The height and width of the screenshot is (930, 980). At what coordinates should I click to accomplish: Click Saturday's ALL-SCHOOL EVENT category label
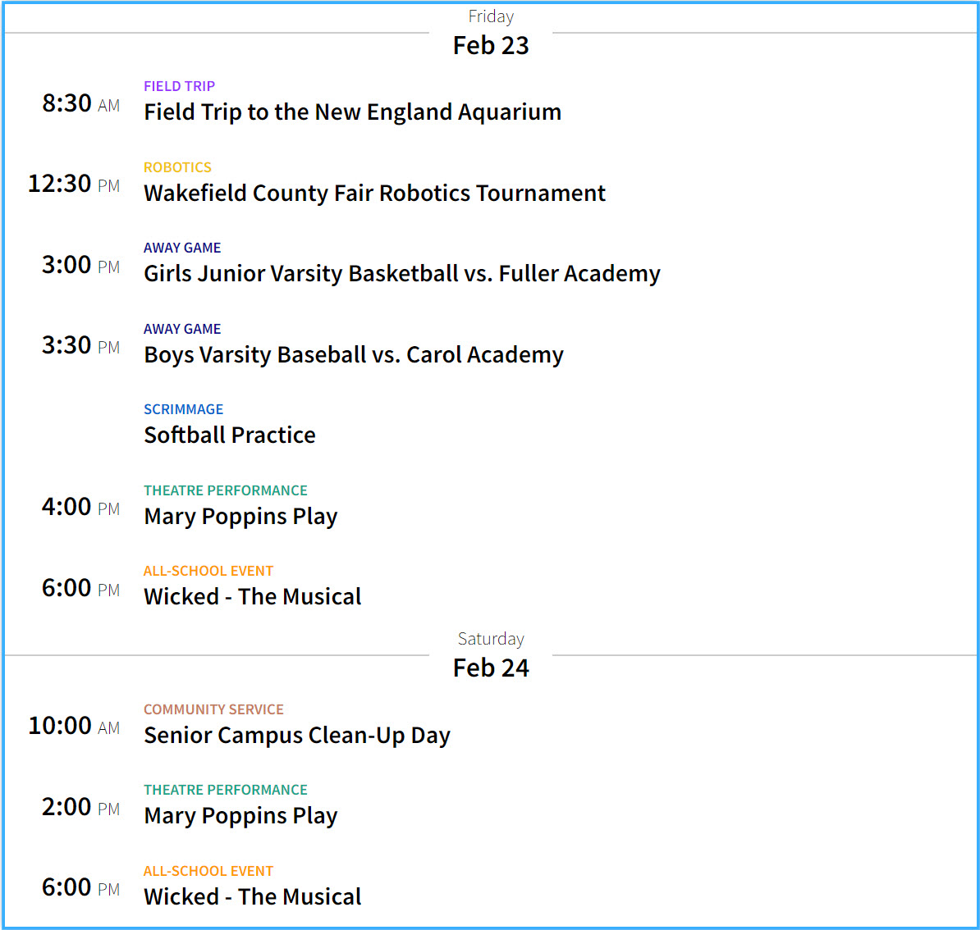[208, 871]
